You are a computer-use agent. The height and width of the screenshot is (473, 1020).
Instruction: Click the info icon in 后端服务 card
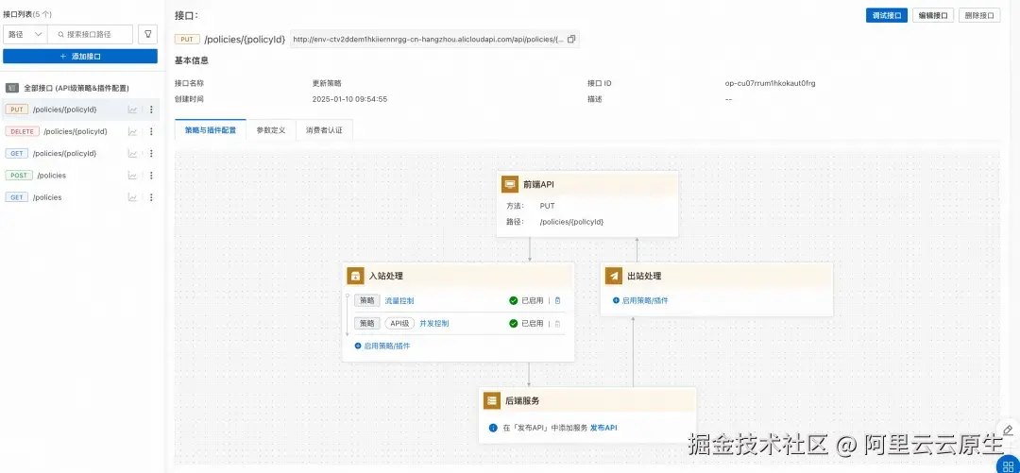click(493, 428)
